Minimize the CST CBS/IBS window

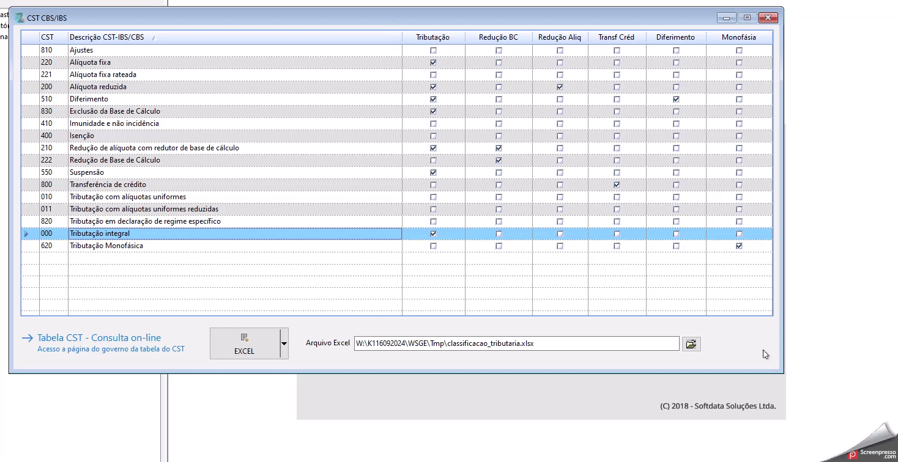[727, 18]
